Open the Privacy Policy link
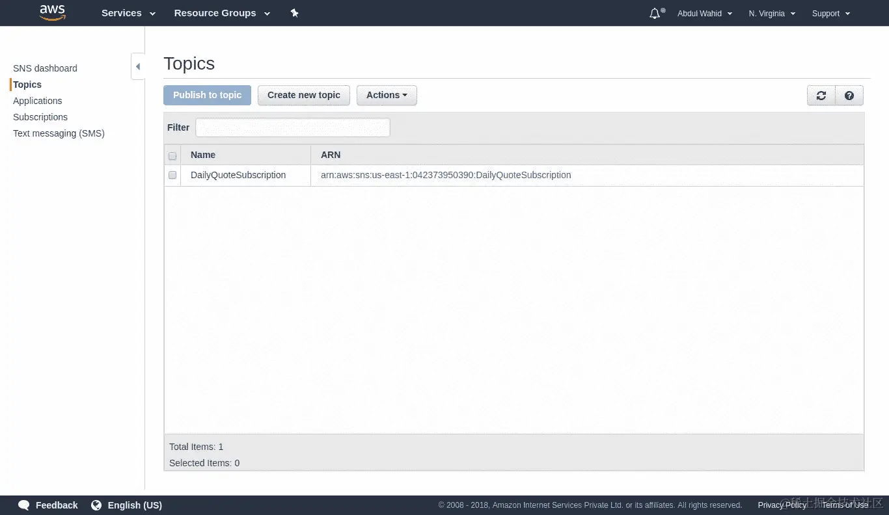This screenshot has height=515, width=889. [x=782, y=505]
